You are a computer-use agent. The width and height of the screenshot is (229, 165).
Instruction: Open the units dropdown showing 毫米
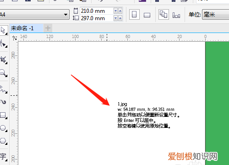(x=216, y=15)
